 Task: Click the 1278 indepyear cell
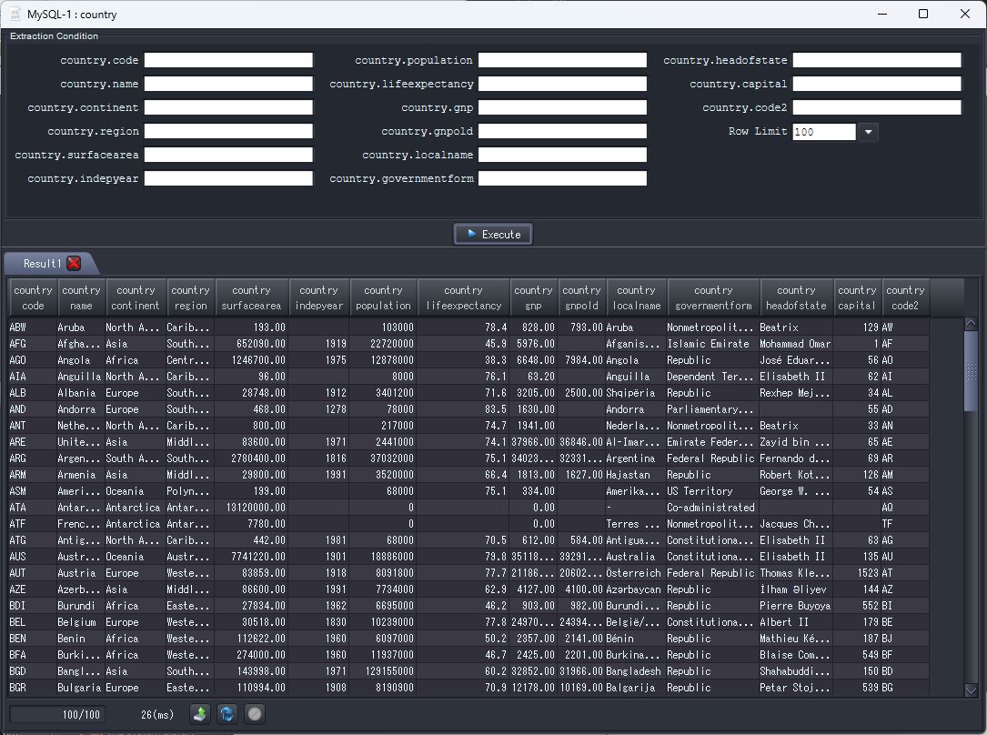point(318,409)
